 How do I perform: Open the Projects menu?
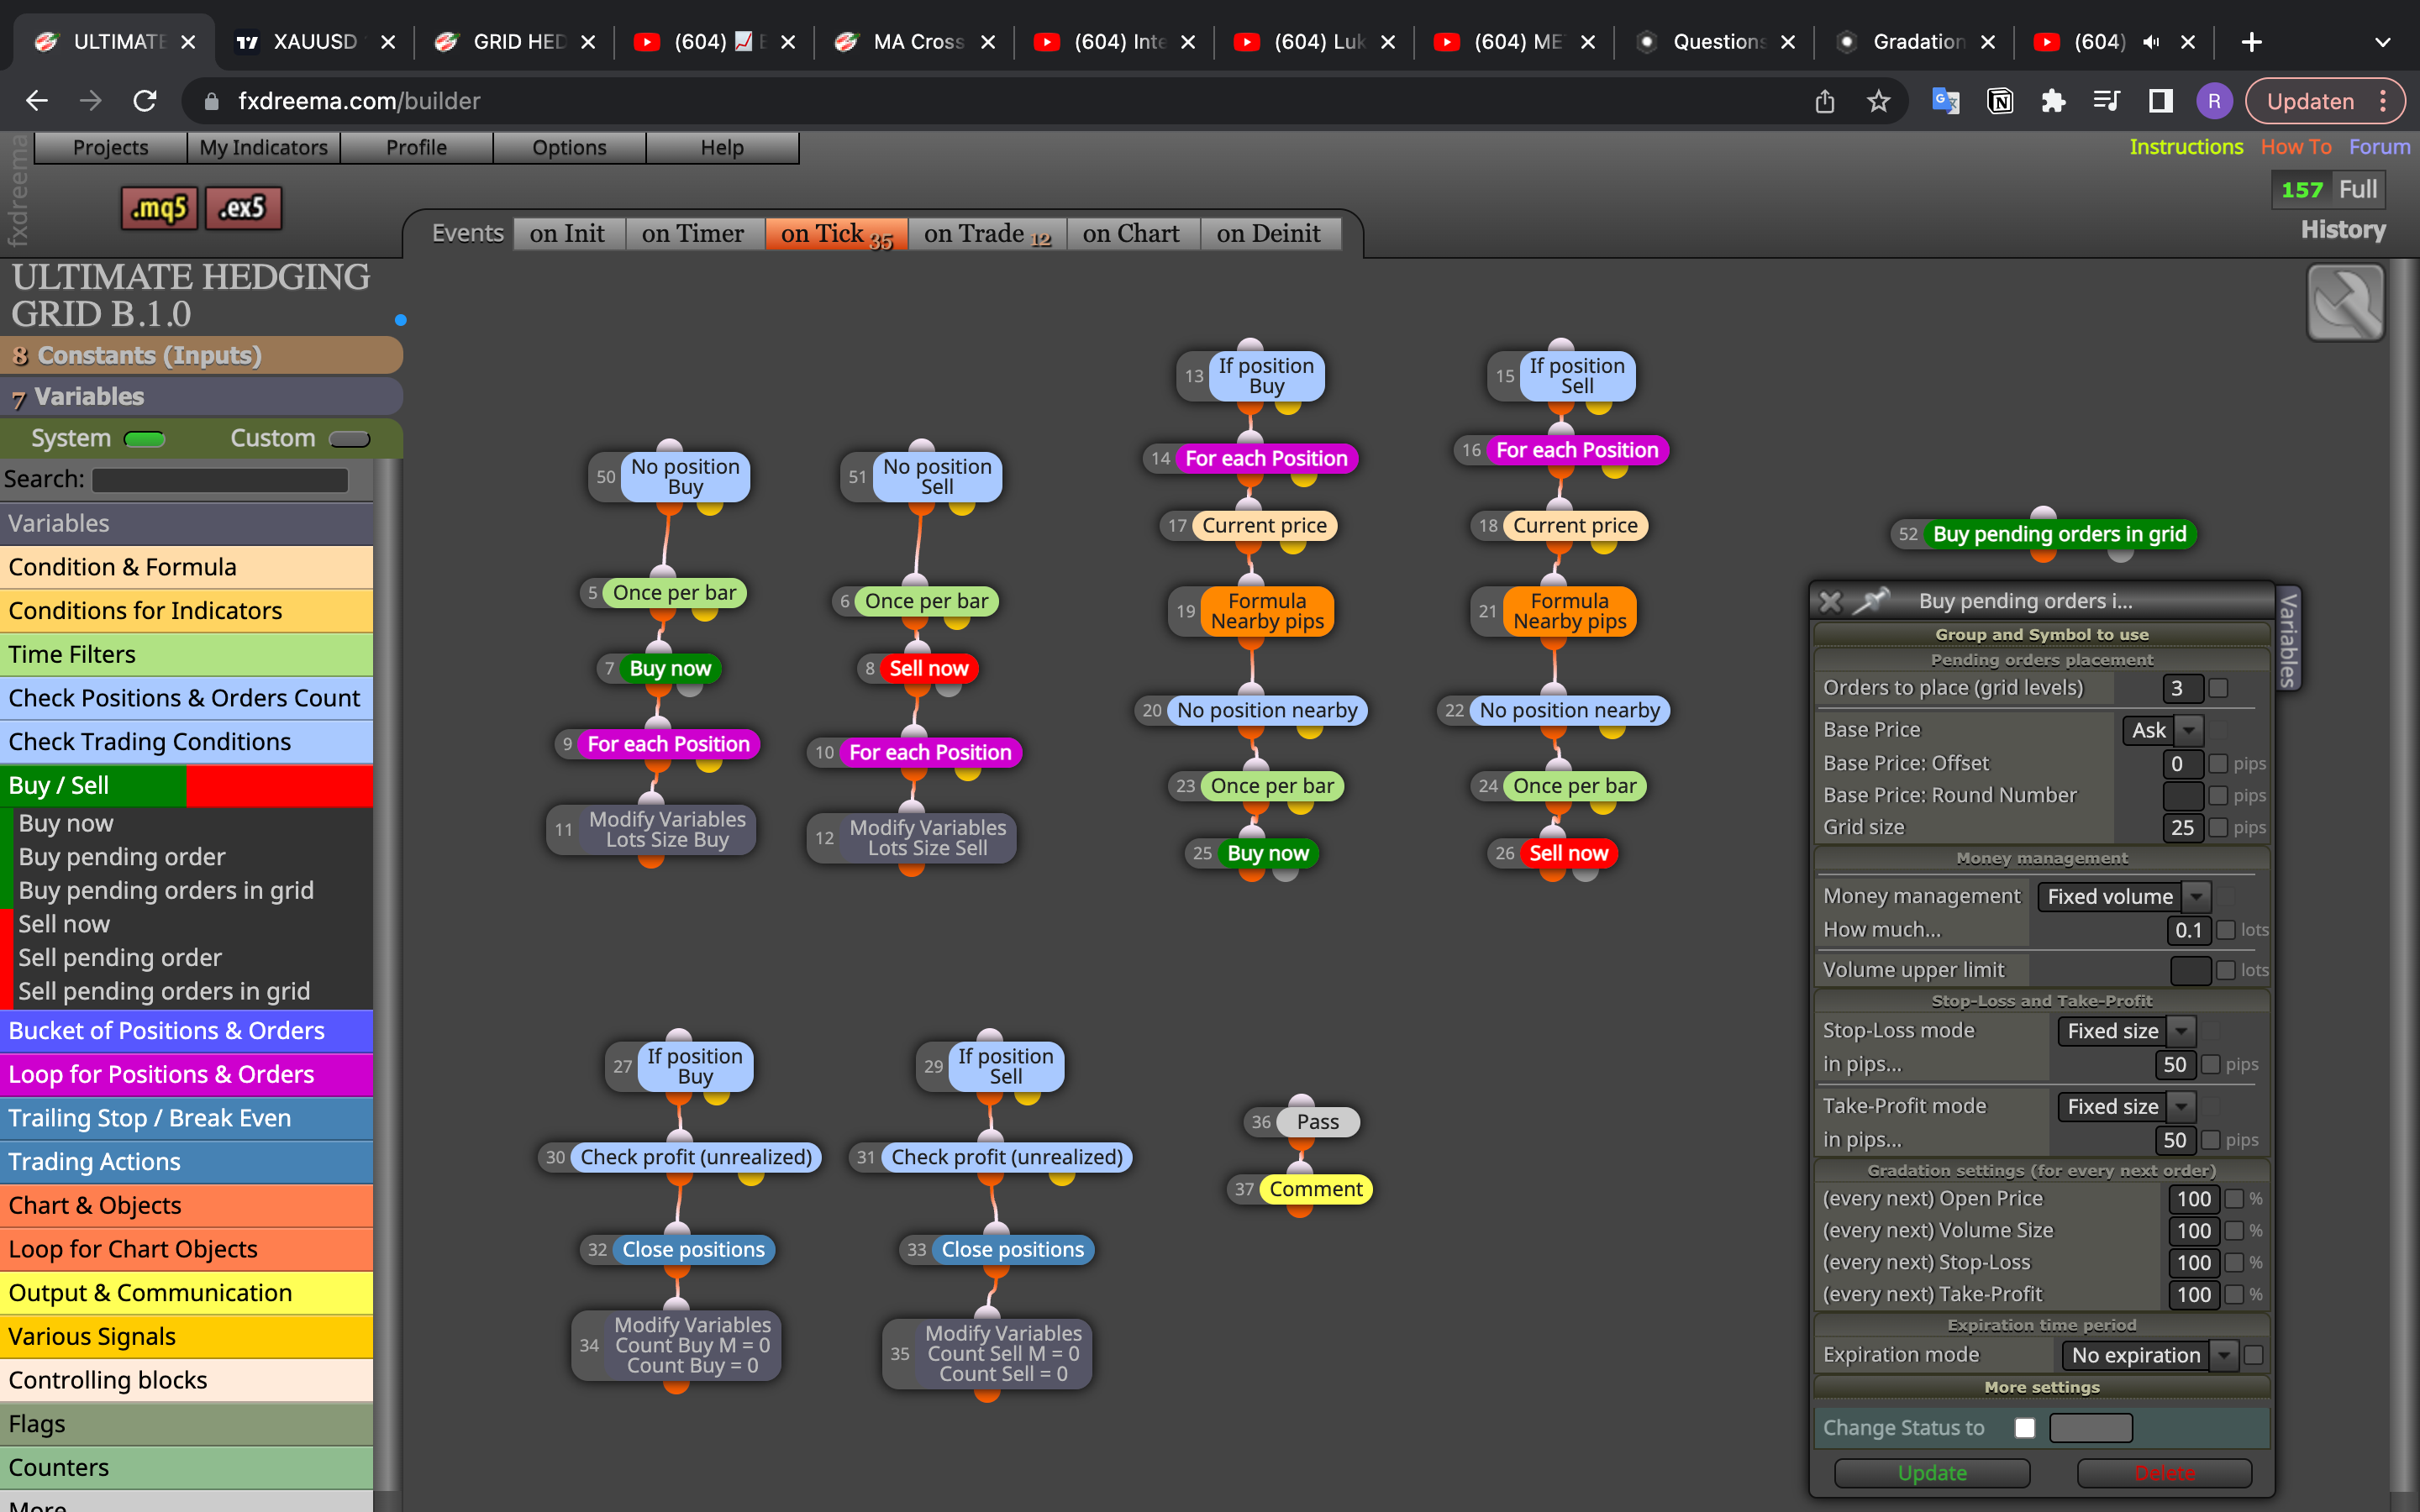click(110, 147)
